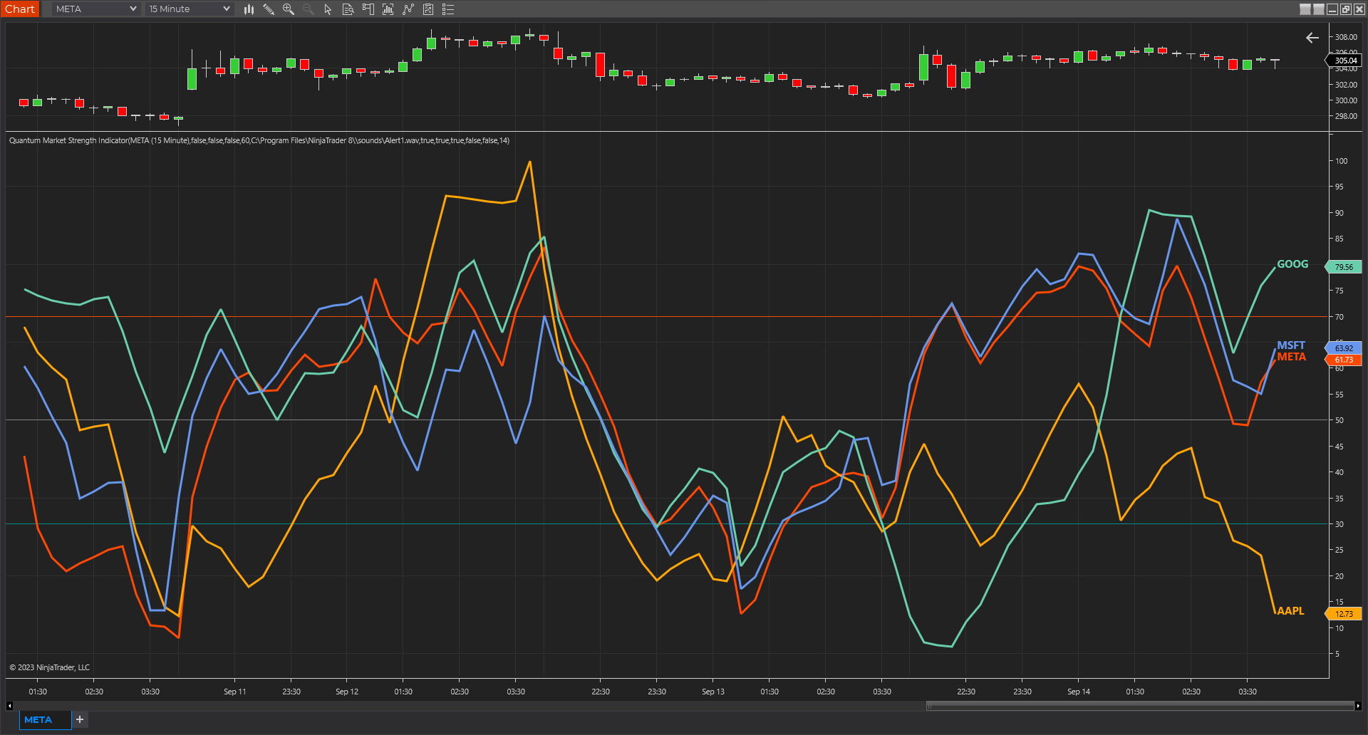Minimize the chart window
Screen dimensions: 1368x735
1332,9
